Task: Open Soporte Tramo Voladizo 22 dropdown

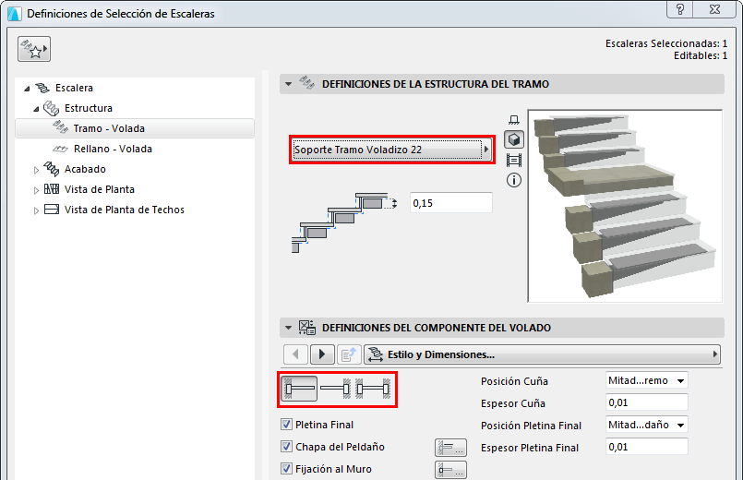Action: coord(392,150)
